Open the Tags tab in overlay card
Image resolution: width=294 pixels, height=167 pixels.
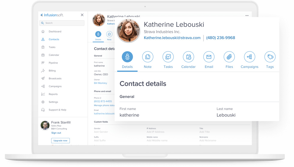[x=270, y=60]
